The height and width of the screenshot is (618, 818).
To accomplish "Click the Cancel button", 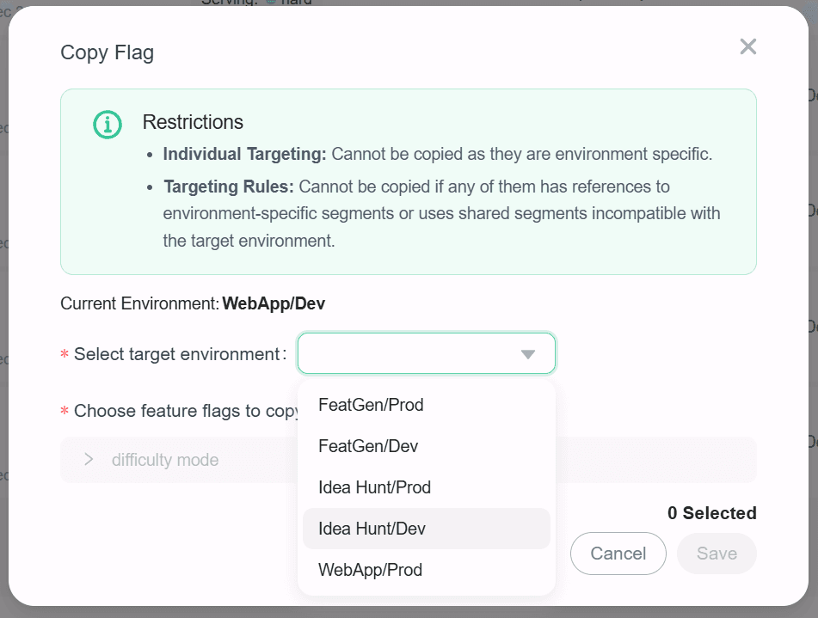I will (618, 554).
